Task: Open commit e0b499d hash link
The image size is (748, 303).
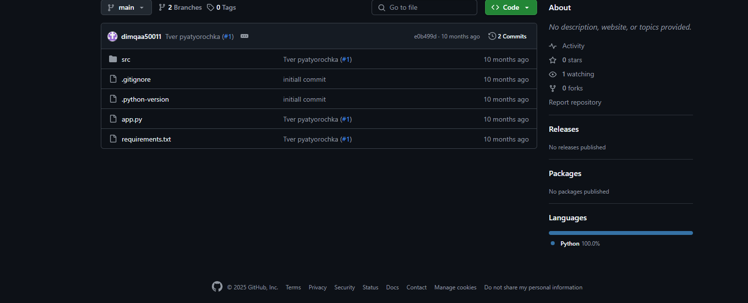Action: point(425,36)
